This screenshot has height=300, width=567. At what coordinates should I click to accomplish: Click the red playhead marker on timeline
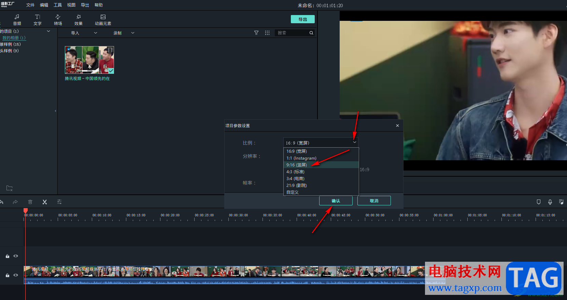(26, 210)
